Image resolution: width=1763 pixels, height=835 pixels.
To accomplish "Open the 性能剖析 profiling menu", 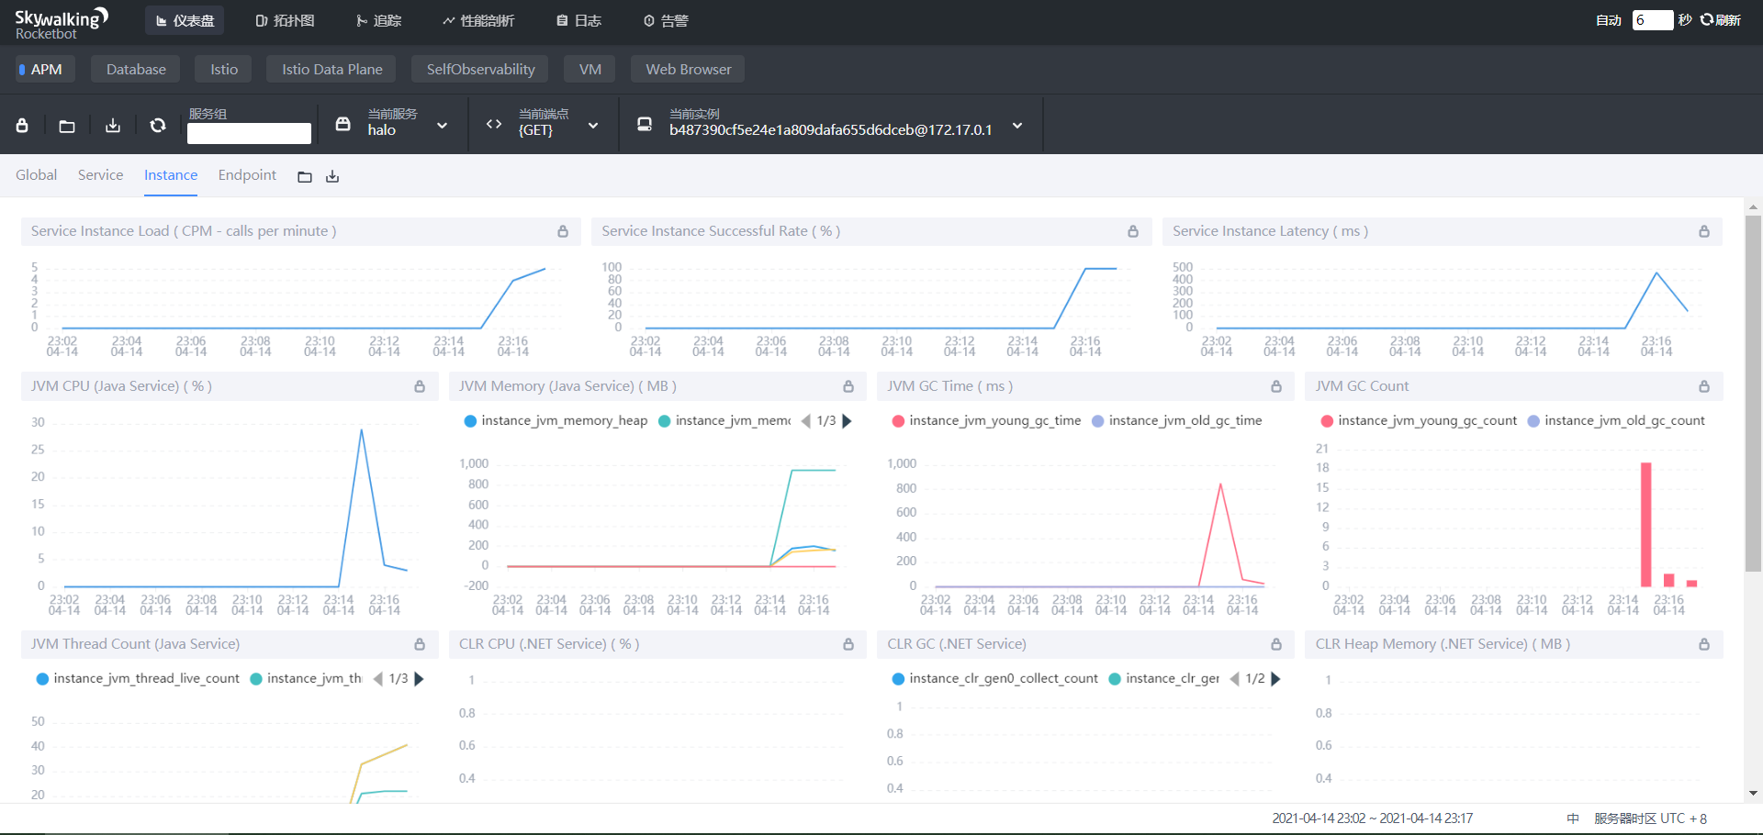I will pyautogui.click(x=478, y=20).
